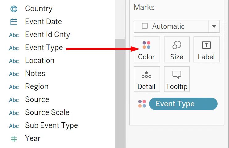The image size is (229, 148).
Task: Select the Source field
Action: click(37, 99)
